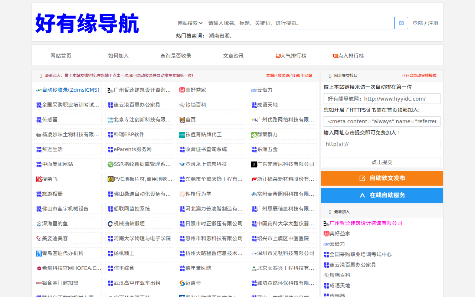Focus the http(s):// URL submission field
The height and width of the screenshot is (297, 475).
point(382,144)
